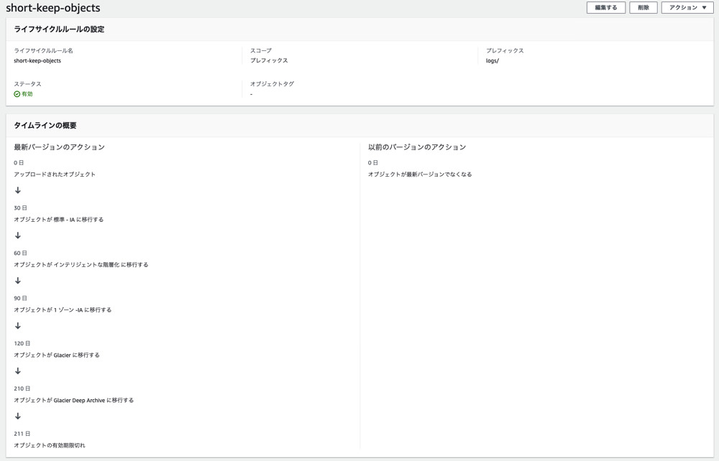The width and height of the screenshot is (719, 461).
Task: Click the ライフサイクルルールの設定 section header
Action: (59, 29)
